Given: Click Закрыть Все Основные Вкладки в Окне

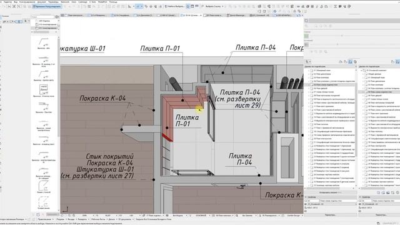Looking at the screenshot, I should (154, 219).
